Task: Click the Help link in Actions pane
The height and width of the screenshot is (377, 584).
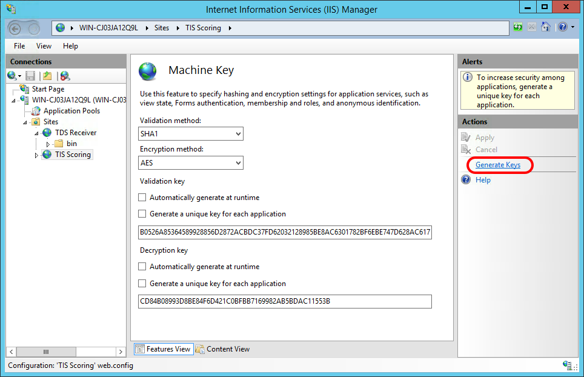Action: 483,180
